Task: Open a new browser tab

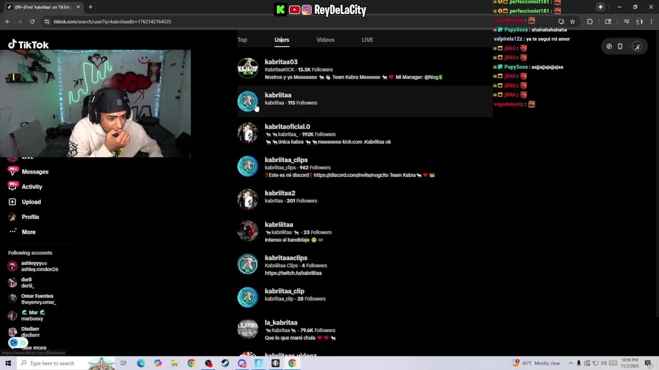Action: [91, 7]
